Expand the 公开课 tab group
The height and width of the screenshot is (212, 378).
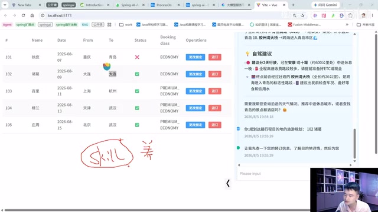52,5
